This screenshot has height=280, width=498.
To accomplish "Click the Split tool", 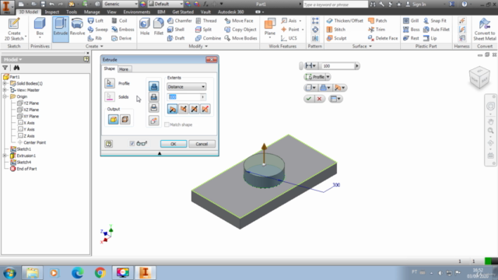I will pyautogui.click(x=203, y=30).
